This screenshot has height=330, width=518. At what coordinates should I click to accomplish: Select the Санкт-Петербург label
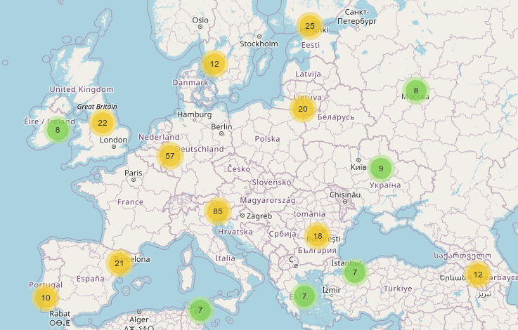[x=357, y=17]
